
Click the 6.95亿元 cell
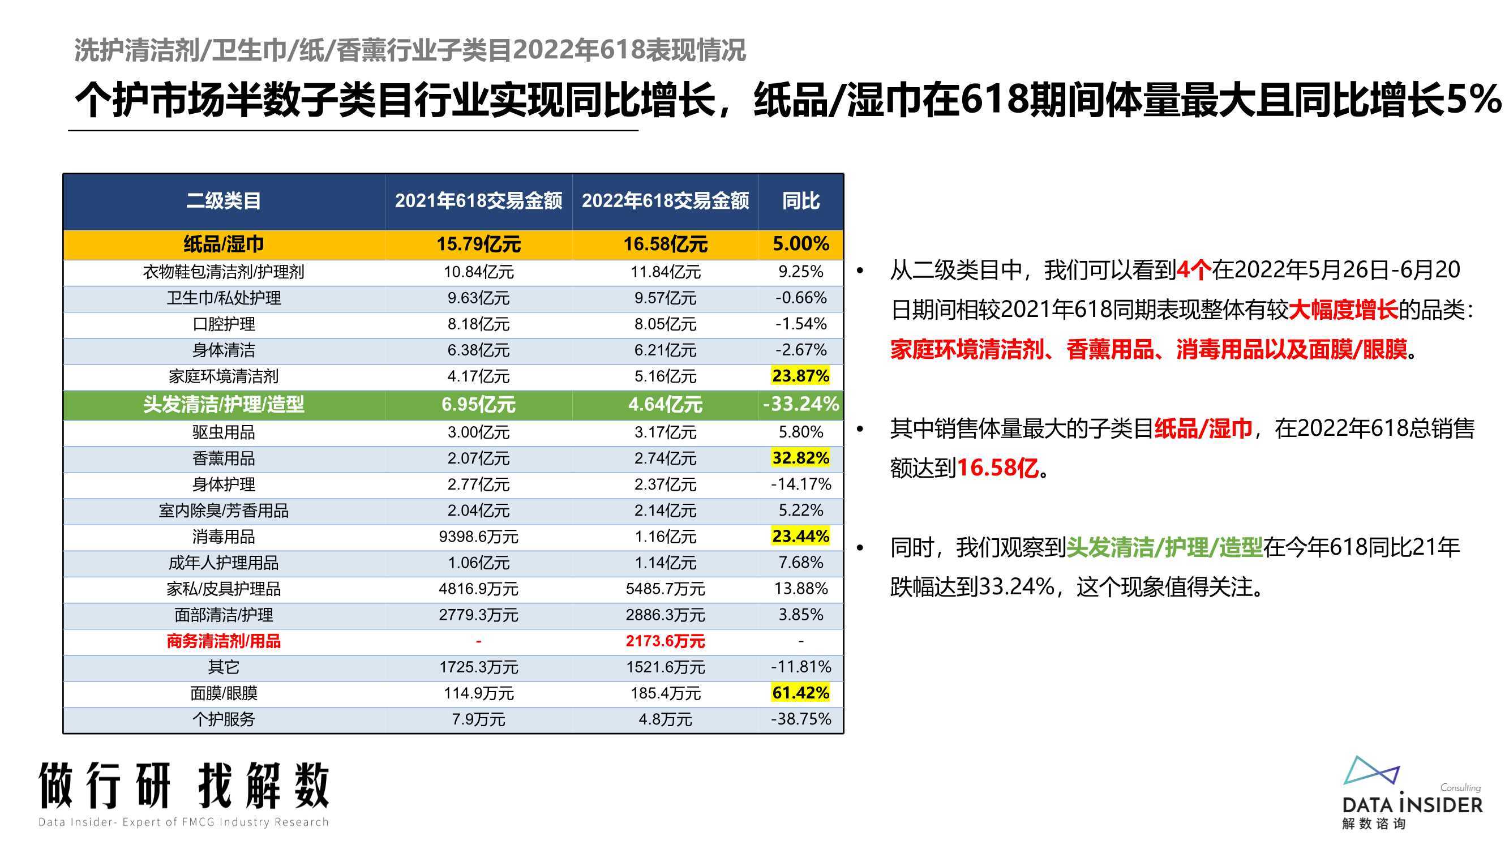coord(478,404)
